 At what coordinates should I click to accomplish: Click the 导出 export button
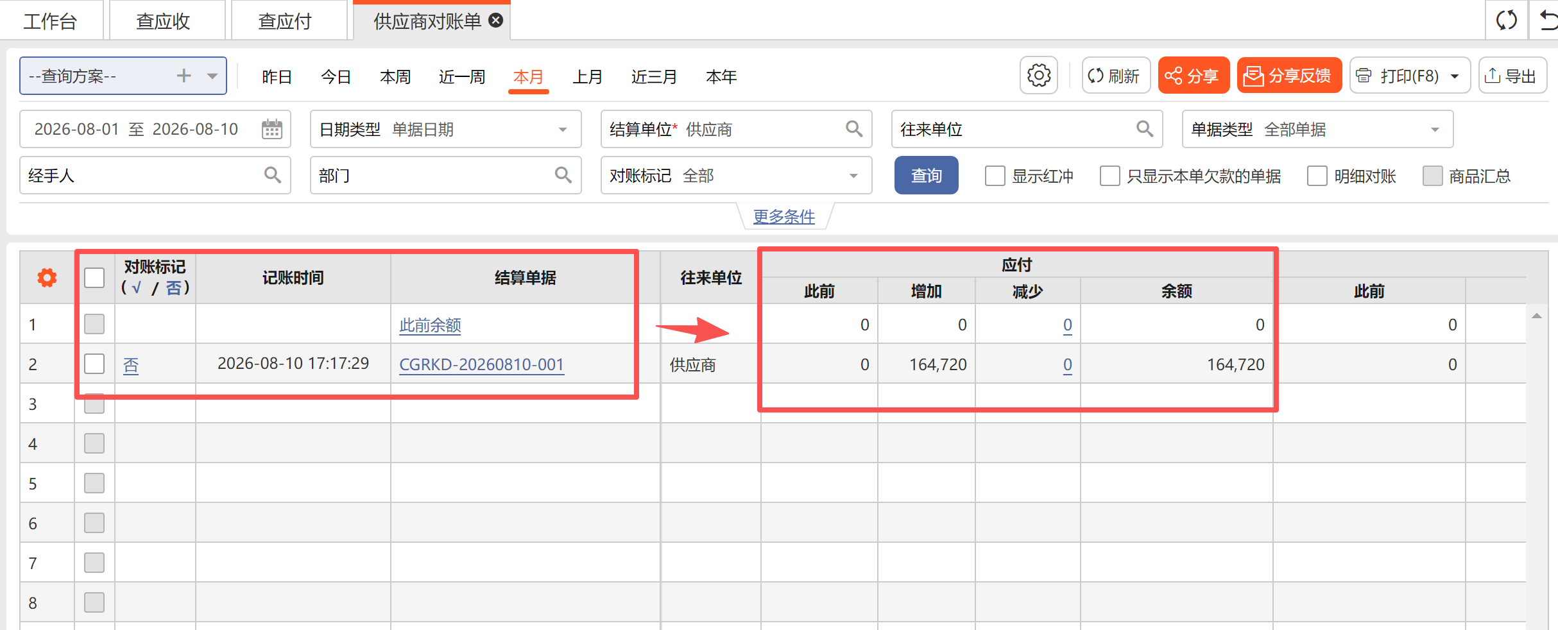click(1512, 76)
